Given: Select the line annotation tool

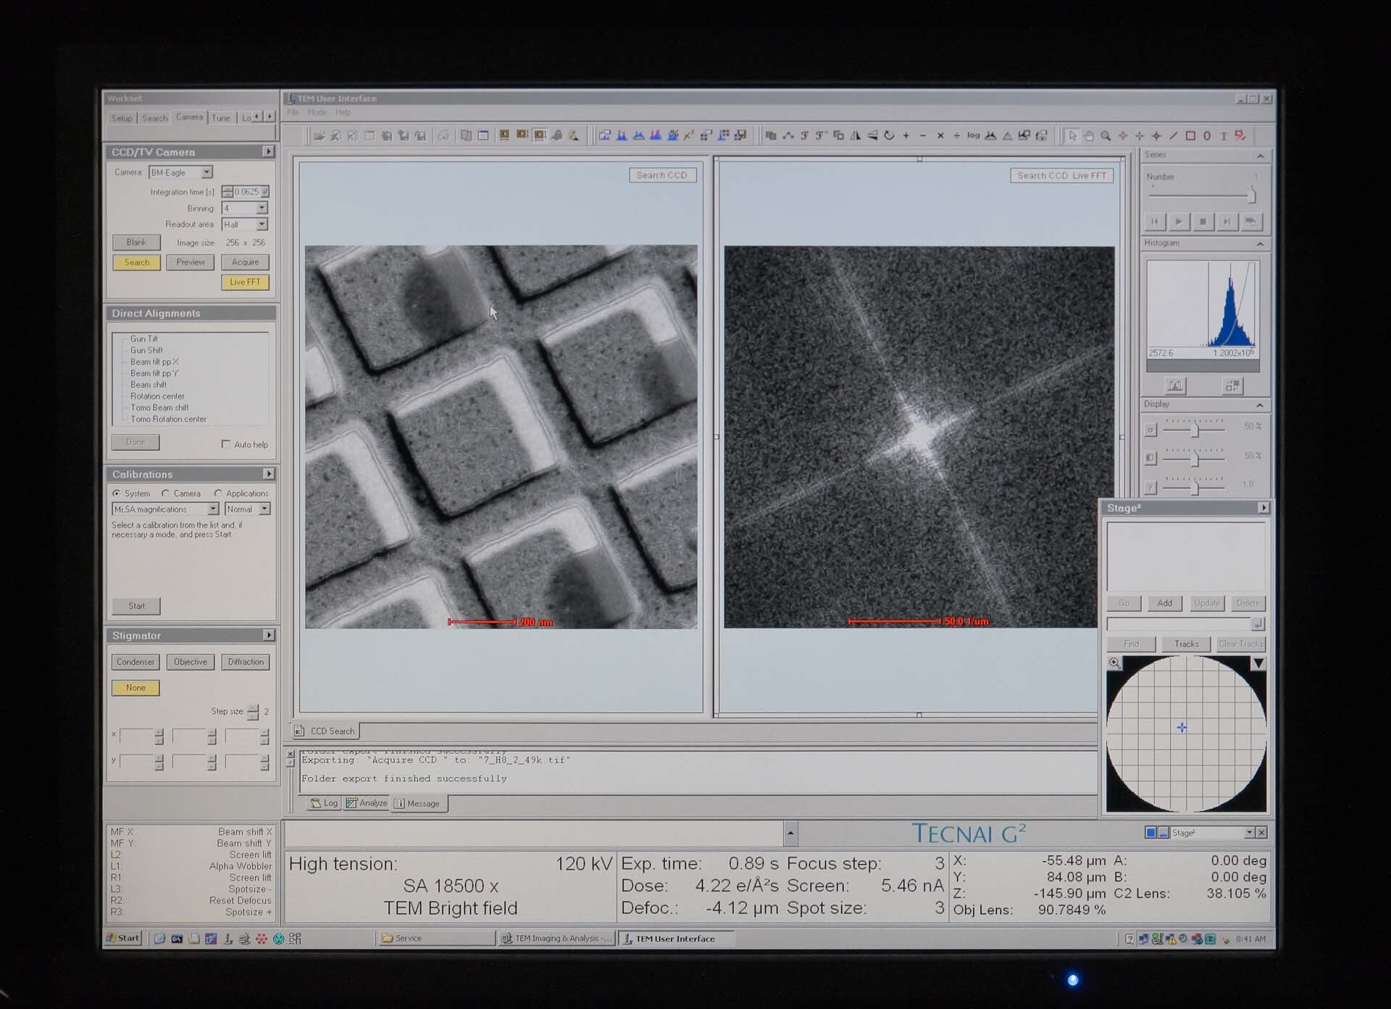Looking at the screenshot, I should [1174, 136].
